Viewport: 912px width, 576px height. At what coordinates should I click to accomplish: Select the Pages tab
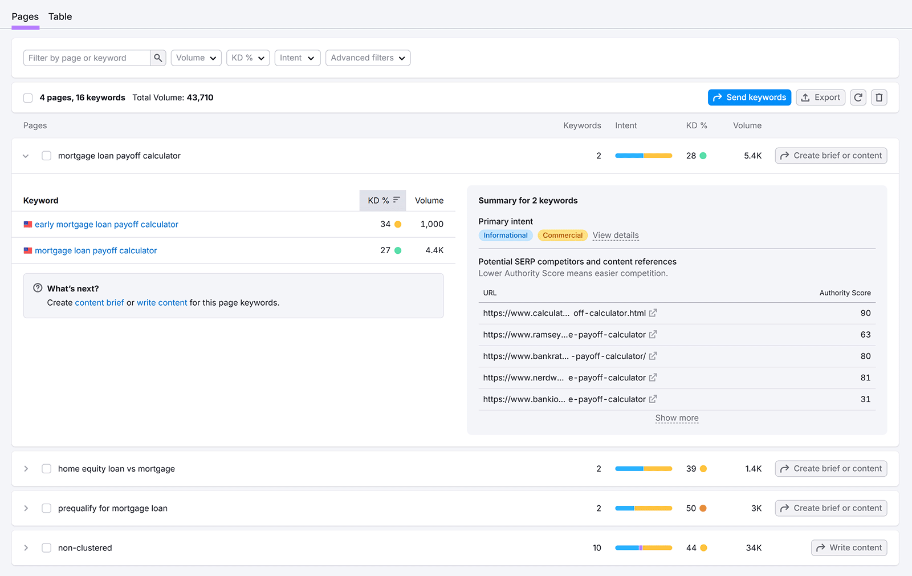point(25,17)
